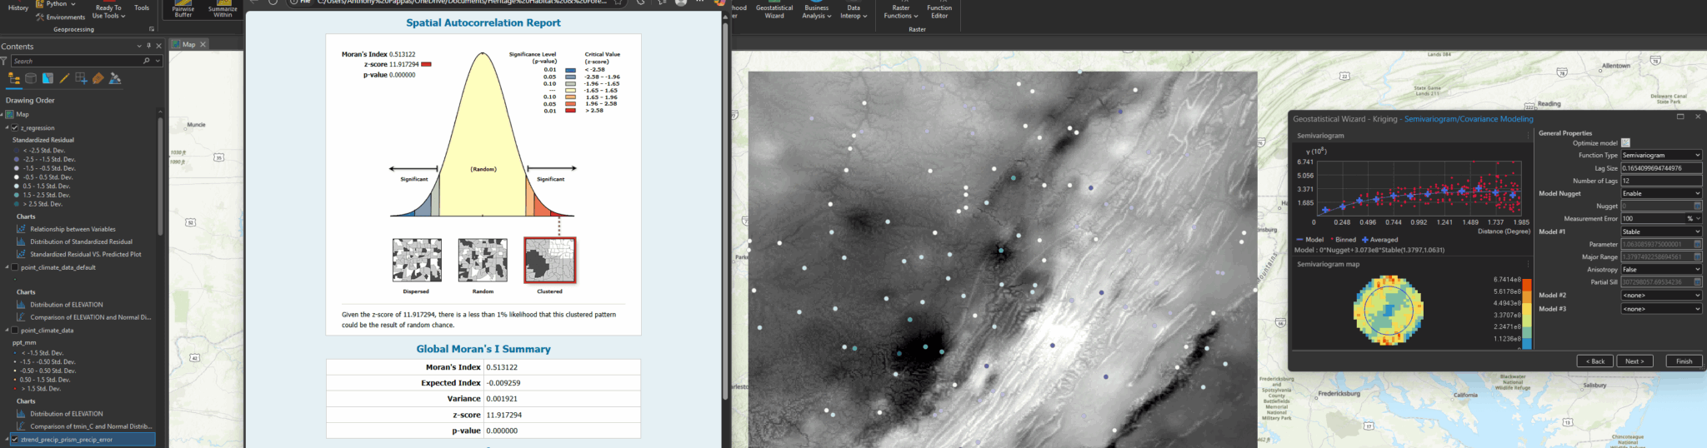Enable the point_climate_data_default layer
Viewport: 1707px width, 448px height.
(15, 268)
